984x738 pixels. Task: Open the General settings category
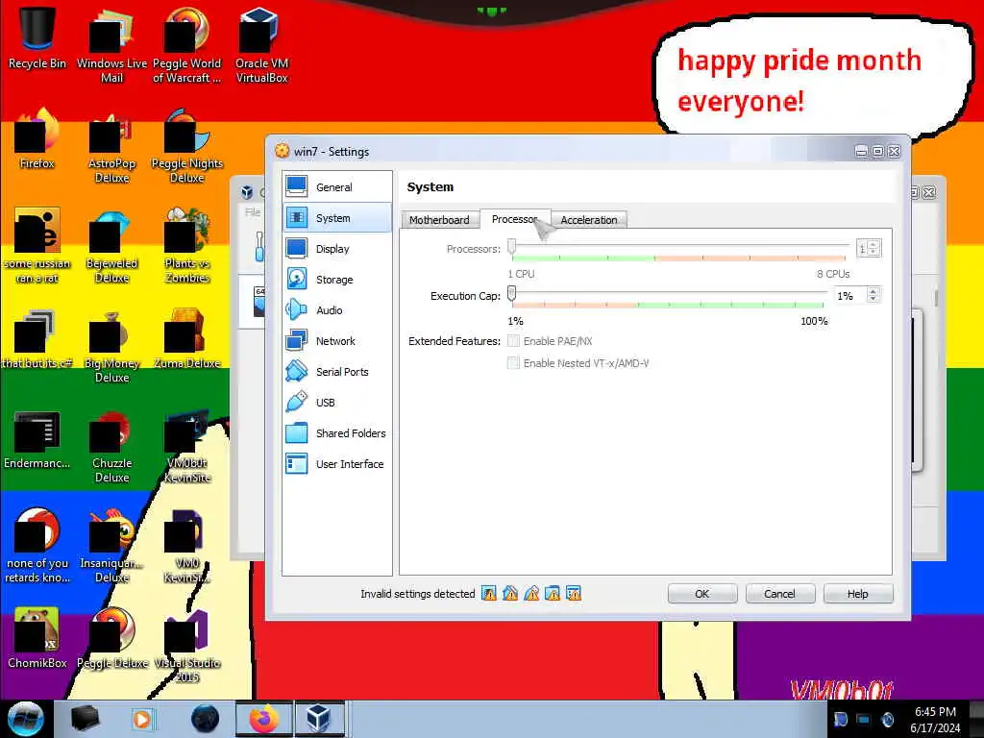tap(337, 187)
